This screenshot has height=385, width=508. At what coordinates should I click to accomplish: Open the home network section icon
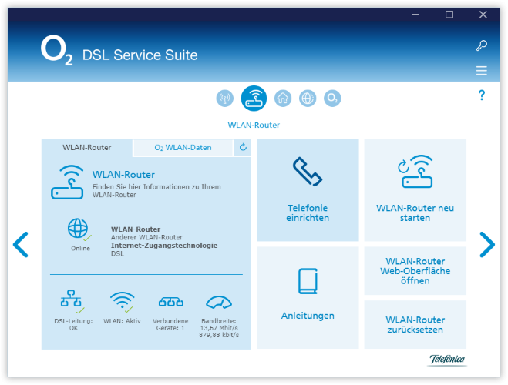point(283,98)
